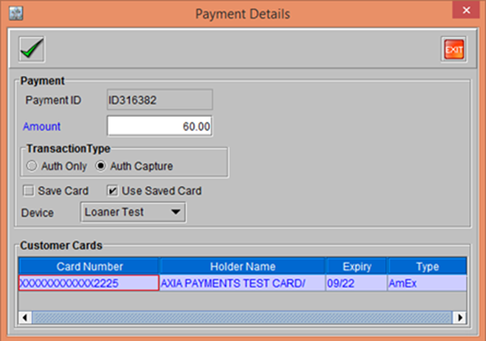Viewport: 486px width, 341px height.
Task: Click the Device dropdown arrow
Action: (x=175, y=213)
